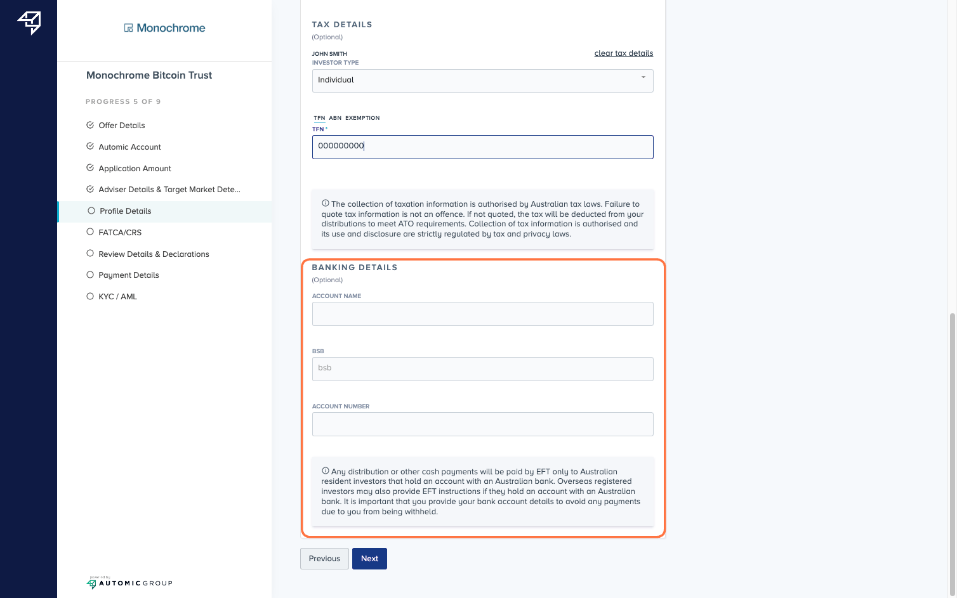Click the info icon in taxation notice
Screen dimensions: 957x598
pos(326,204)
